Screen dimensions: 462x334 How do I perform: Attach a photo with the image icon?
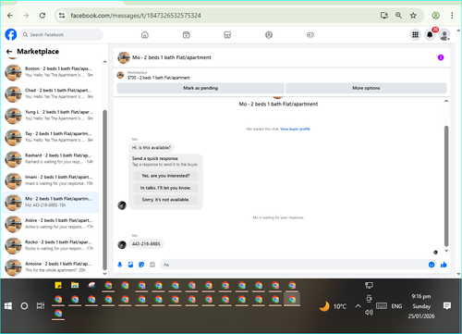pyautogui.click(x=130, y=265)
